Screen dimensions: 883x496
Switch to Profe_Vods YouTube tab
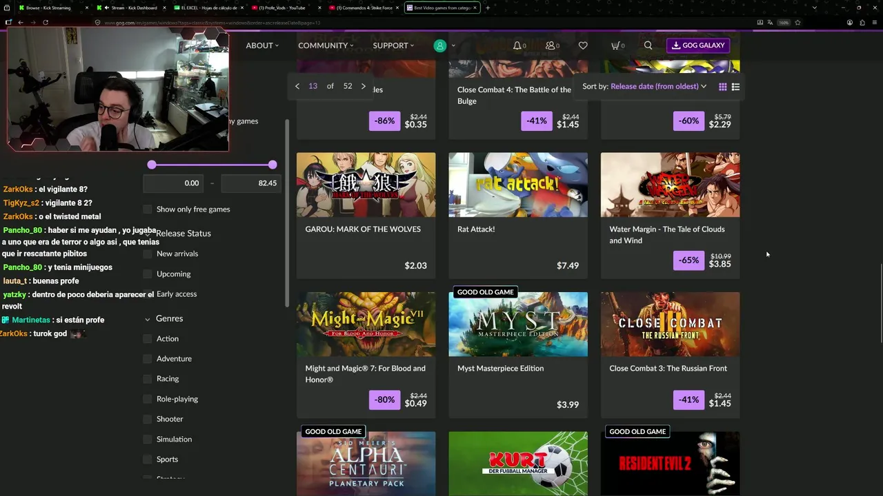(x=286, y=8)
